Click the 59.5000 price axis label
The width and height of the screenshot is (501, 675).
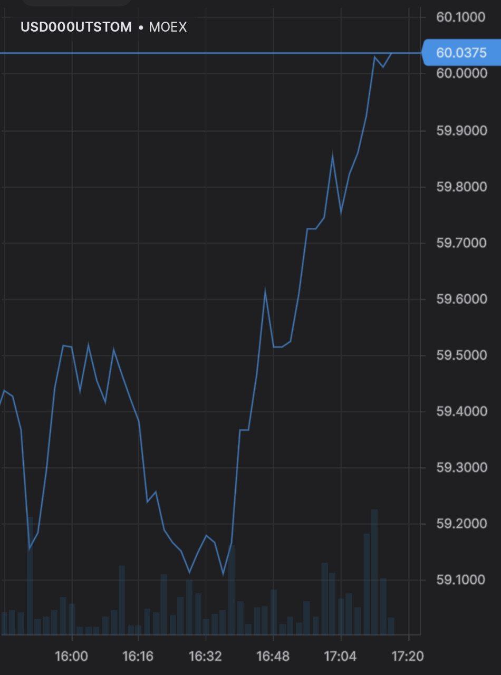pos(461,355)
